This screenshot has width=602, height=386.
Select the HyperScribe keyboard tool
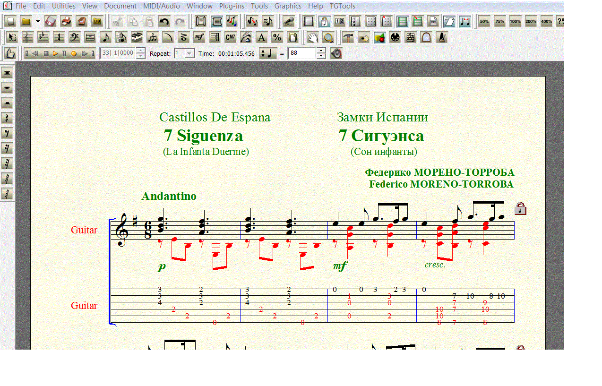pos(137,37)
